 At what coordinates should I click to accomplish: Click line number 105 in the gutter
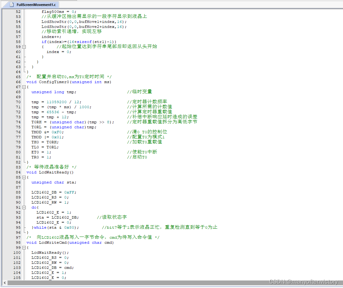pos(17,278)
